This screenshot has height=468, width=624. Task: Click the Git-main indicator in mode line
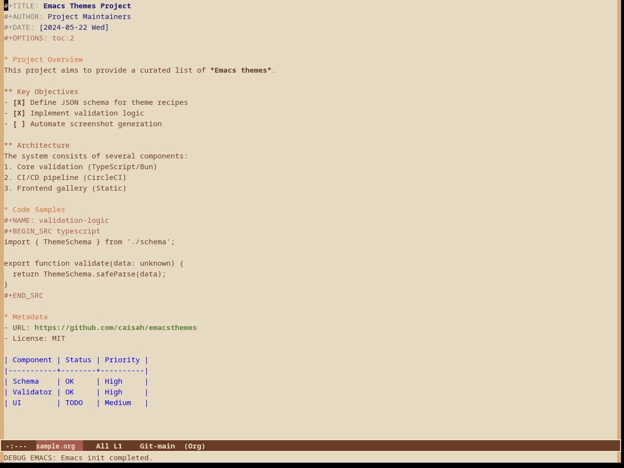click(x=157, y=446)
